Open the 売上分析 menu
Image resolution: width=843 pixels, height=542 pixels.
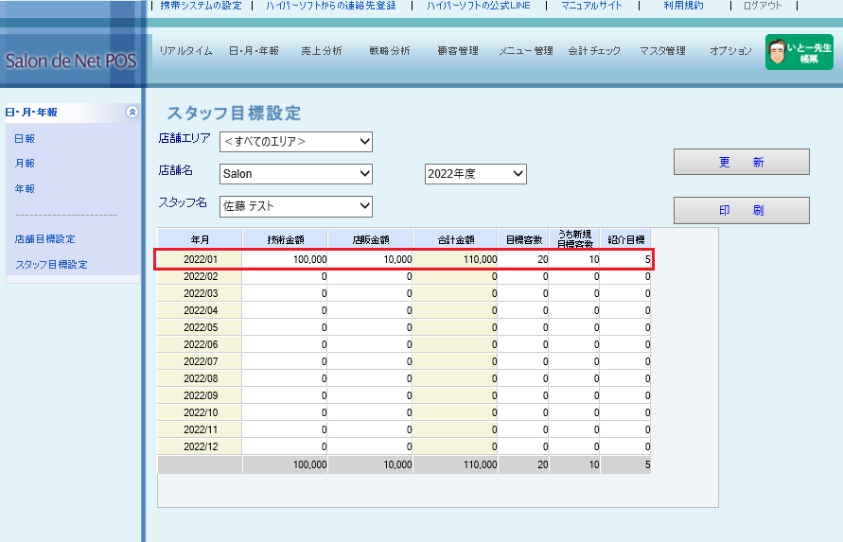[321, 51]
